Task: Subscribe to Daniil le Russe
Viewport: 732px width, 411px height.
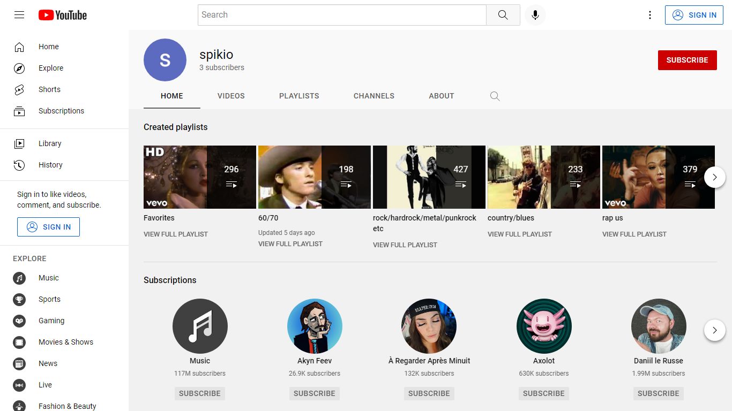Action: pos(659,393)
